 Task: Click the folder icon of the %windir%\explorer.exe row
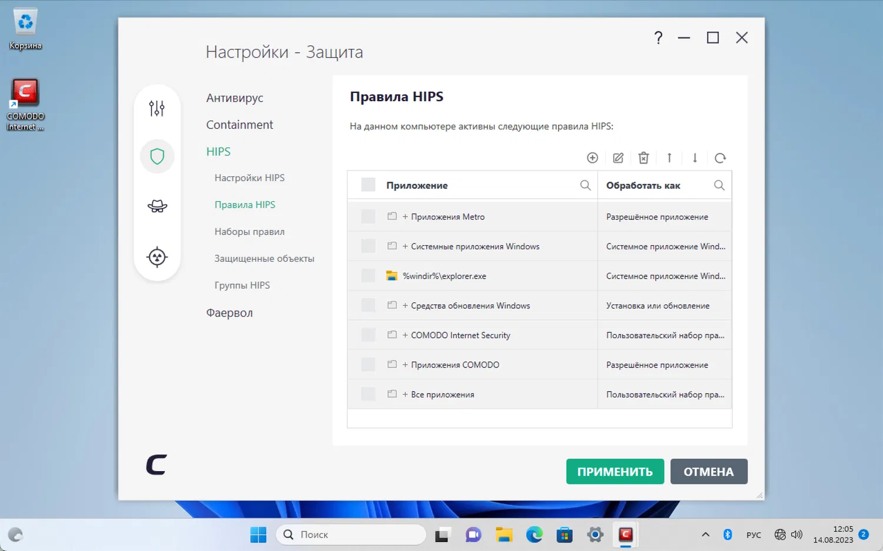391,275
